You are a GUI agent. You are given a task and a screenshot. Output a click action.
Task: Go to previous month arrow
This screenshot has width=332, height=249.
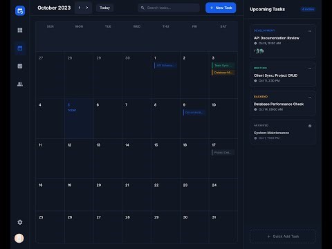click(x=80, y=8)
